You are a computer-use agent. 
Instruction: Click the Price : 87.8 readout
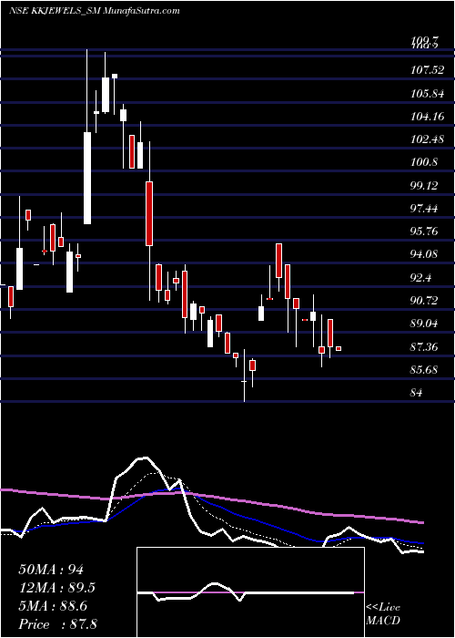58,624
